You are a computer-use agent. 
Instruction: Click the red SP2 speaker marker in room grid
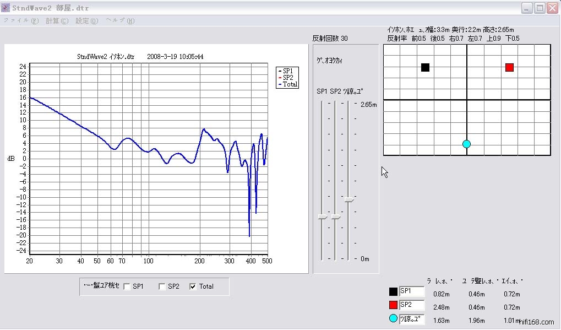coord(509,67)
